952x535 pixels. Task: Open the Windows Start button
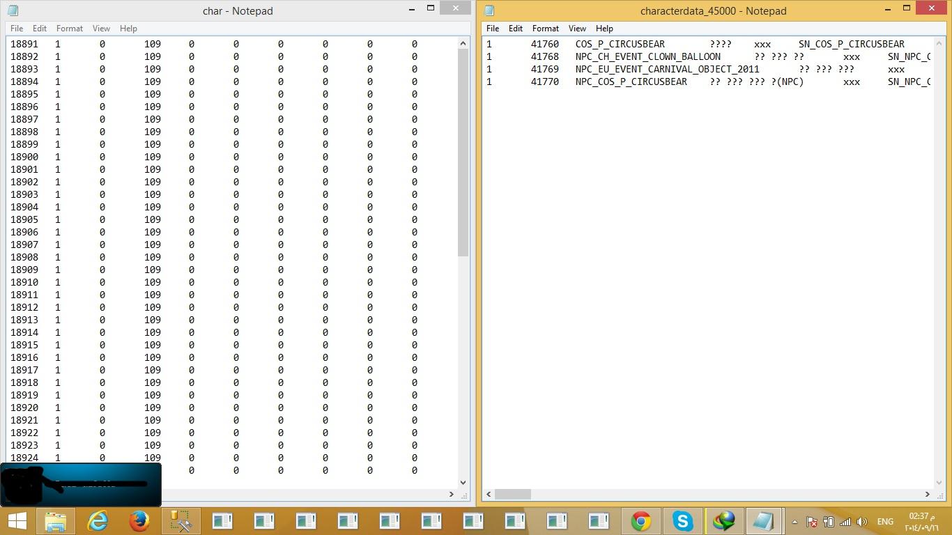(17, 521)
